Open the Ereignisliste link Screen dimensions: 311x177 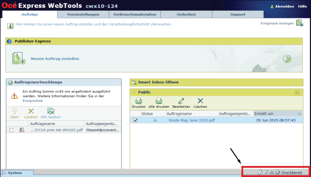coord(32,101)
